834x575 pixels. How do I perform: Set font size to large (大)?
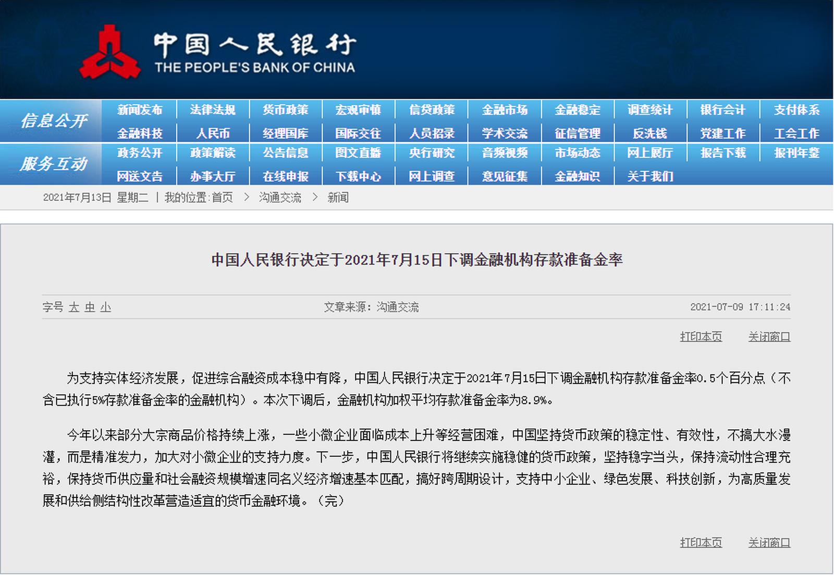click(74, 307)
